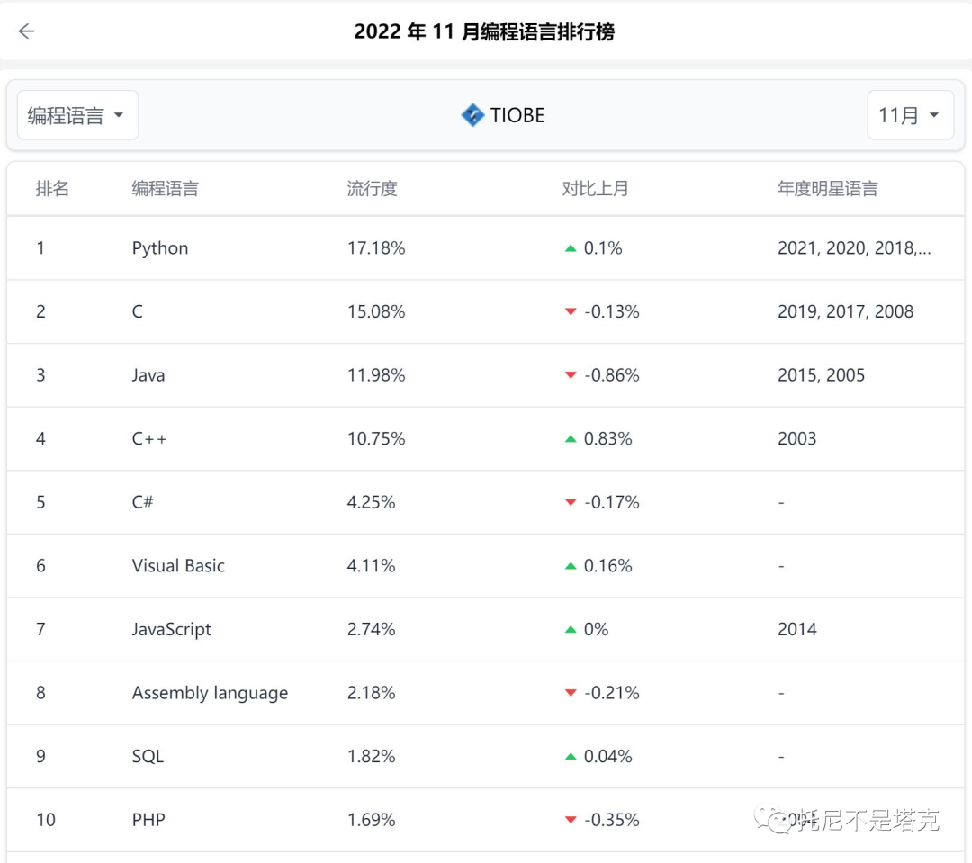The height and width of the screenshot is (863, 972).
Task: Click the 流行度 column header
Action: coord(372,188)
